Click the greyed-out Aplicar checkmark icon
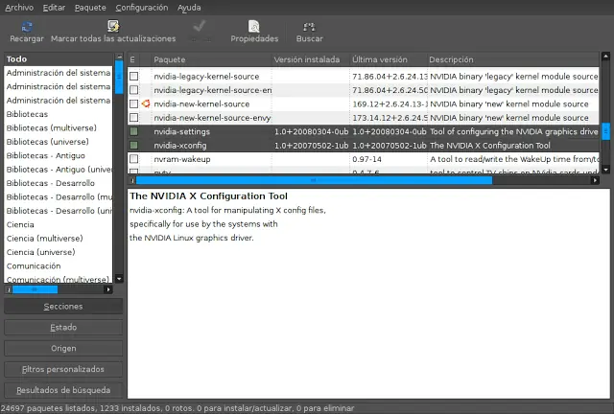This screenshot has height=414, width=614. click(200, 26)
